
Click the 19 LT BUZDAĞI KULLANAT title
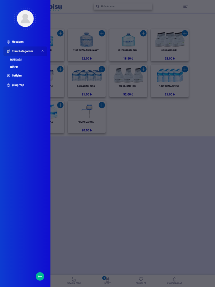(x=86, y=50)
